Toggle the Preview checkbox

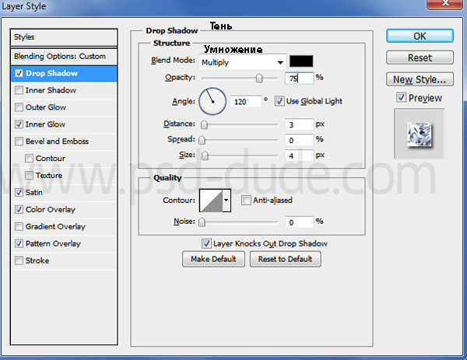tap(401, 97)
